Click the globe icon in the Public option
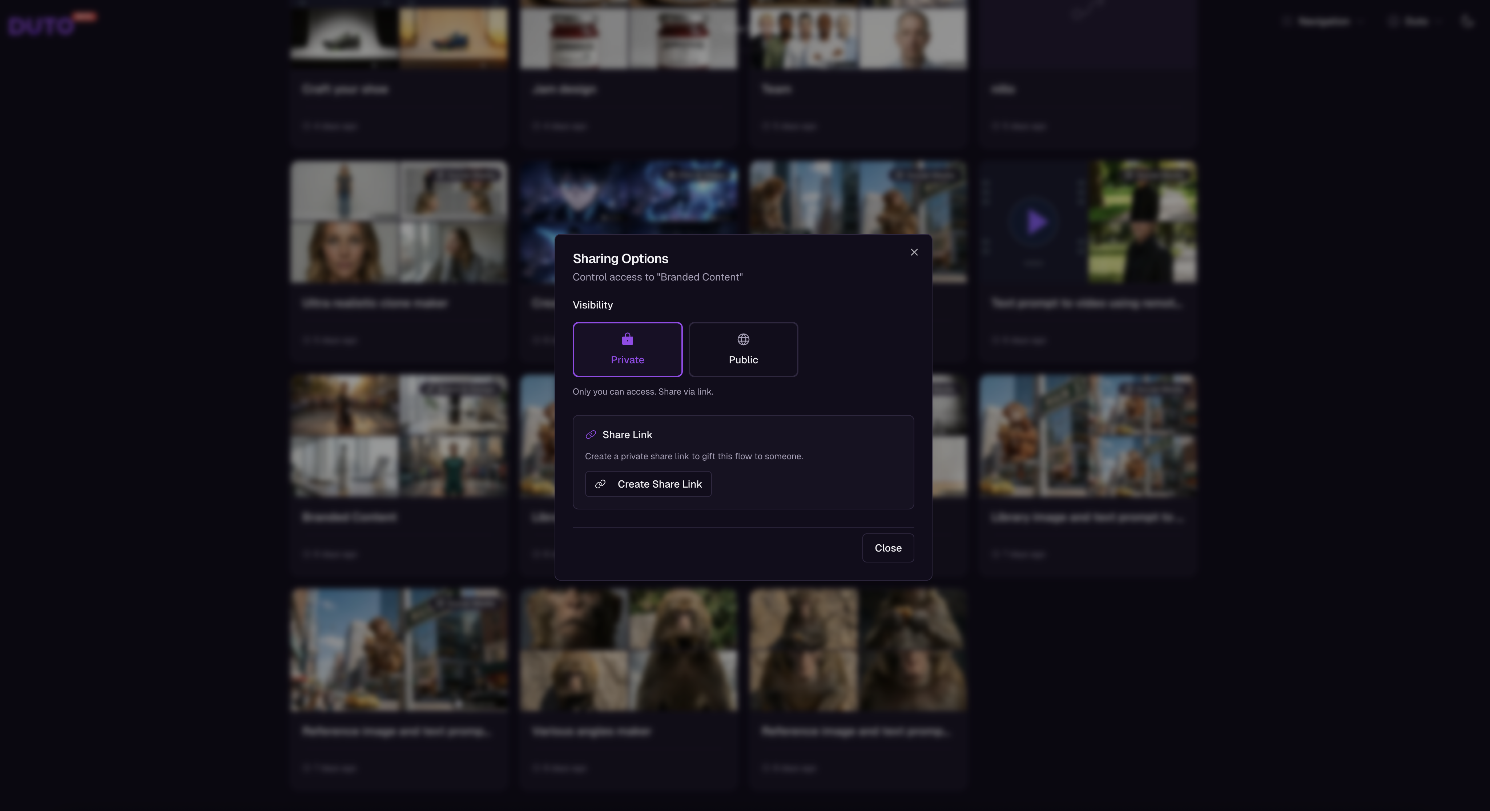This screenshot has height=811, width=1490. pyautogui.click(x=743, y=339)
